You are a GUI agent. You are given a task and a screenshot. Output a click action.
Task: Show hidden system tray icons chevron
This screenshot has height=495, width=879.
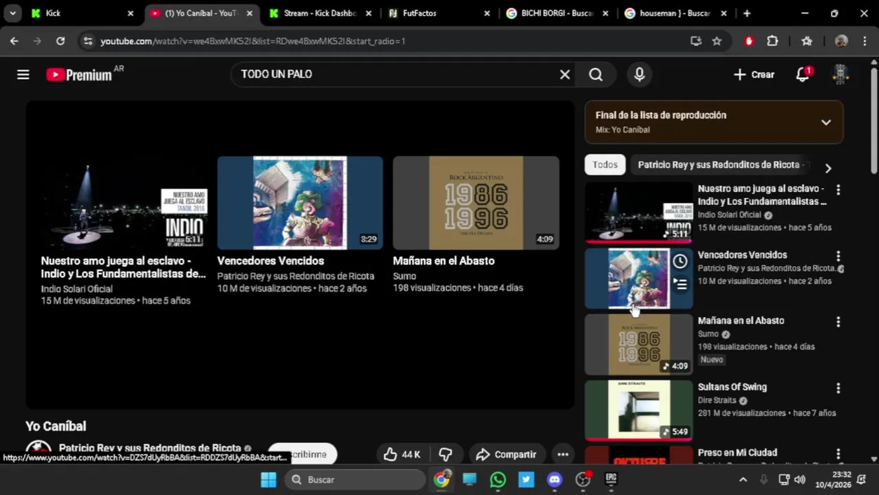click(743, 479)
